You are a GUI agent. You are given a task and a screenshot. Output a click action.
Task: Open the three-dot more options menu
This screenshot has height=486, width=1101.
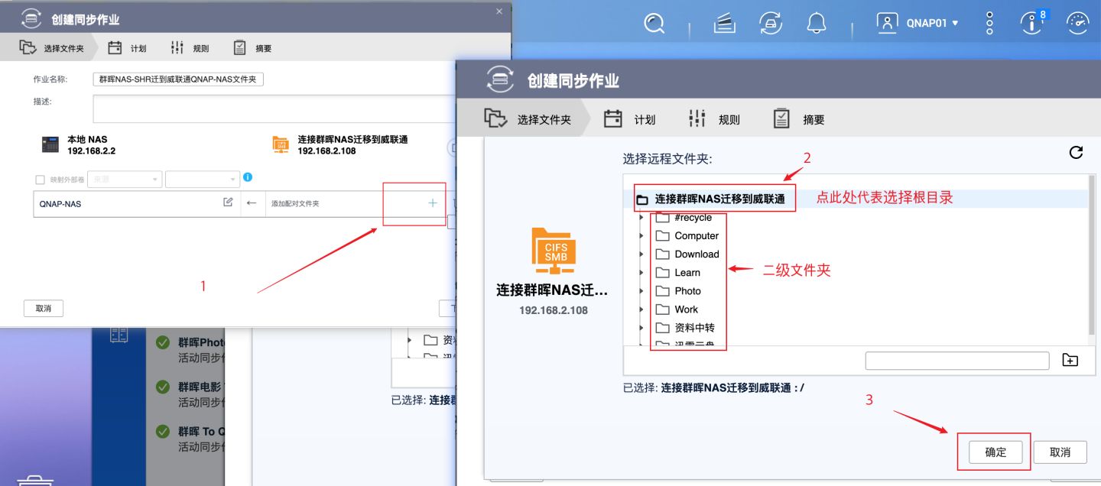(989, 23)
